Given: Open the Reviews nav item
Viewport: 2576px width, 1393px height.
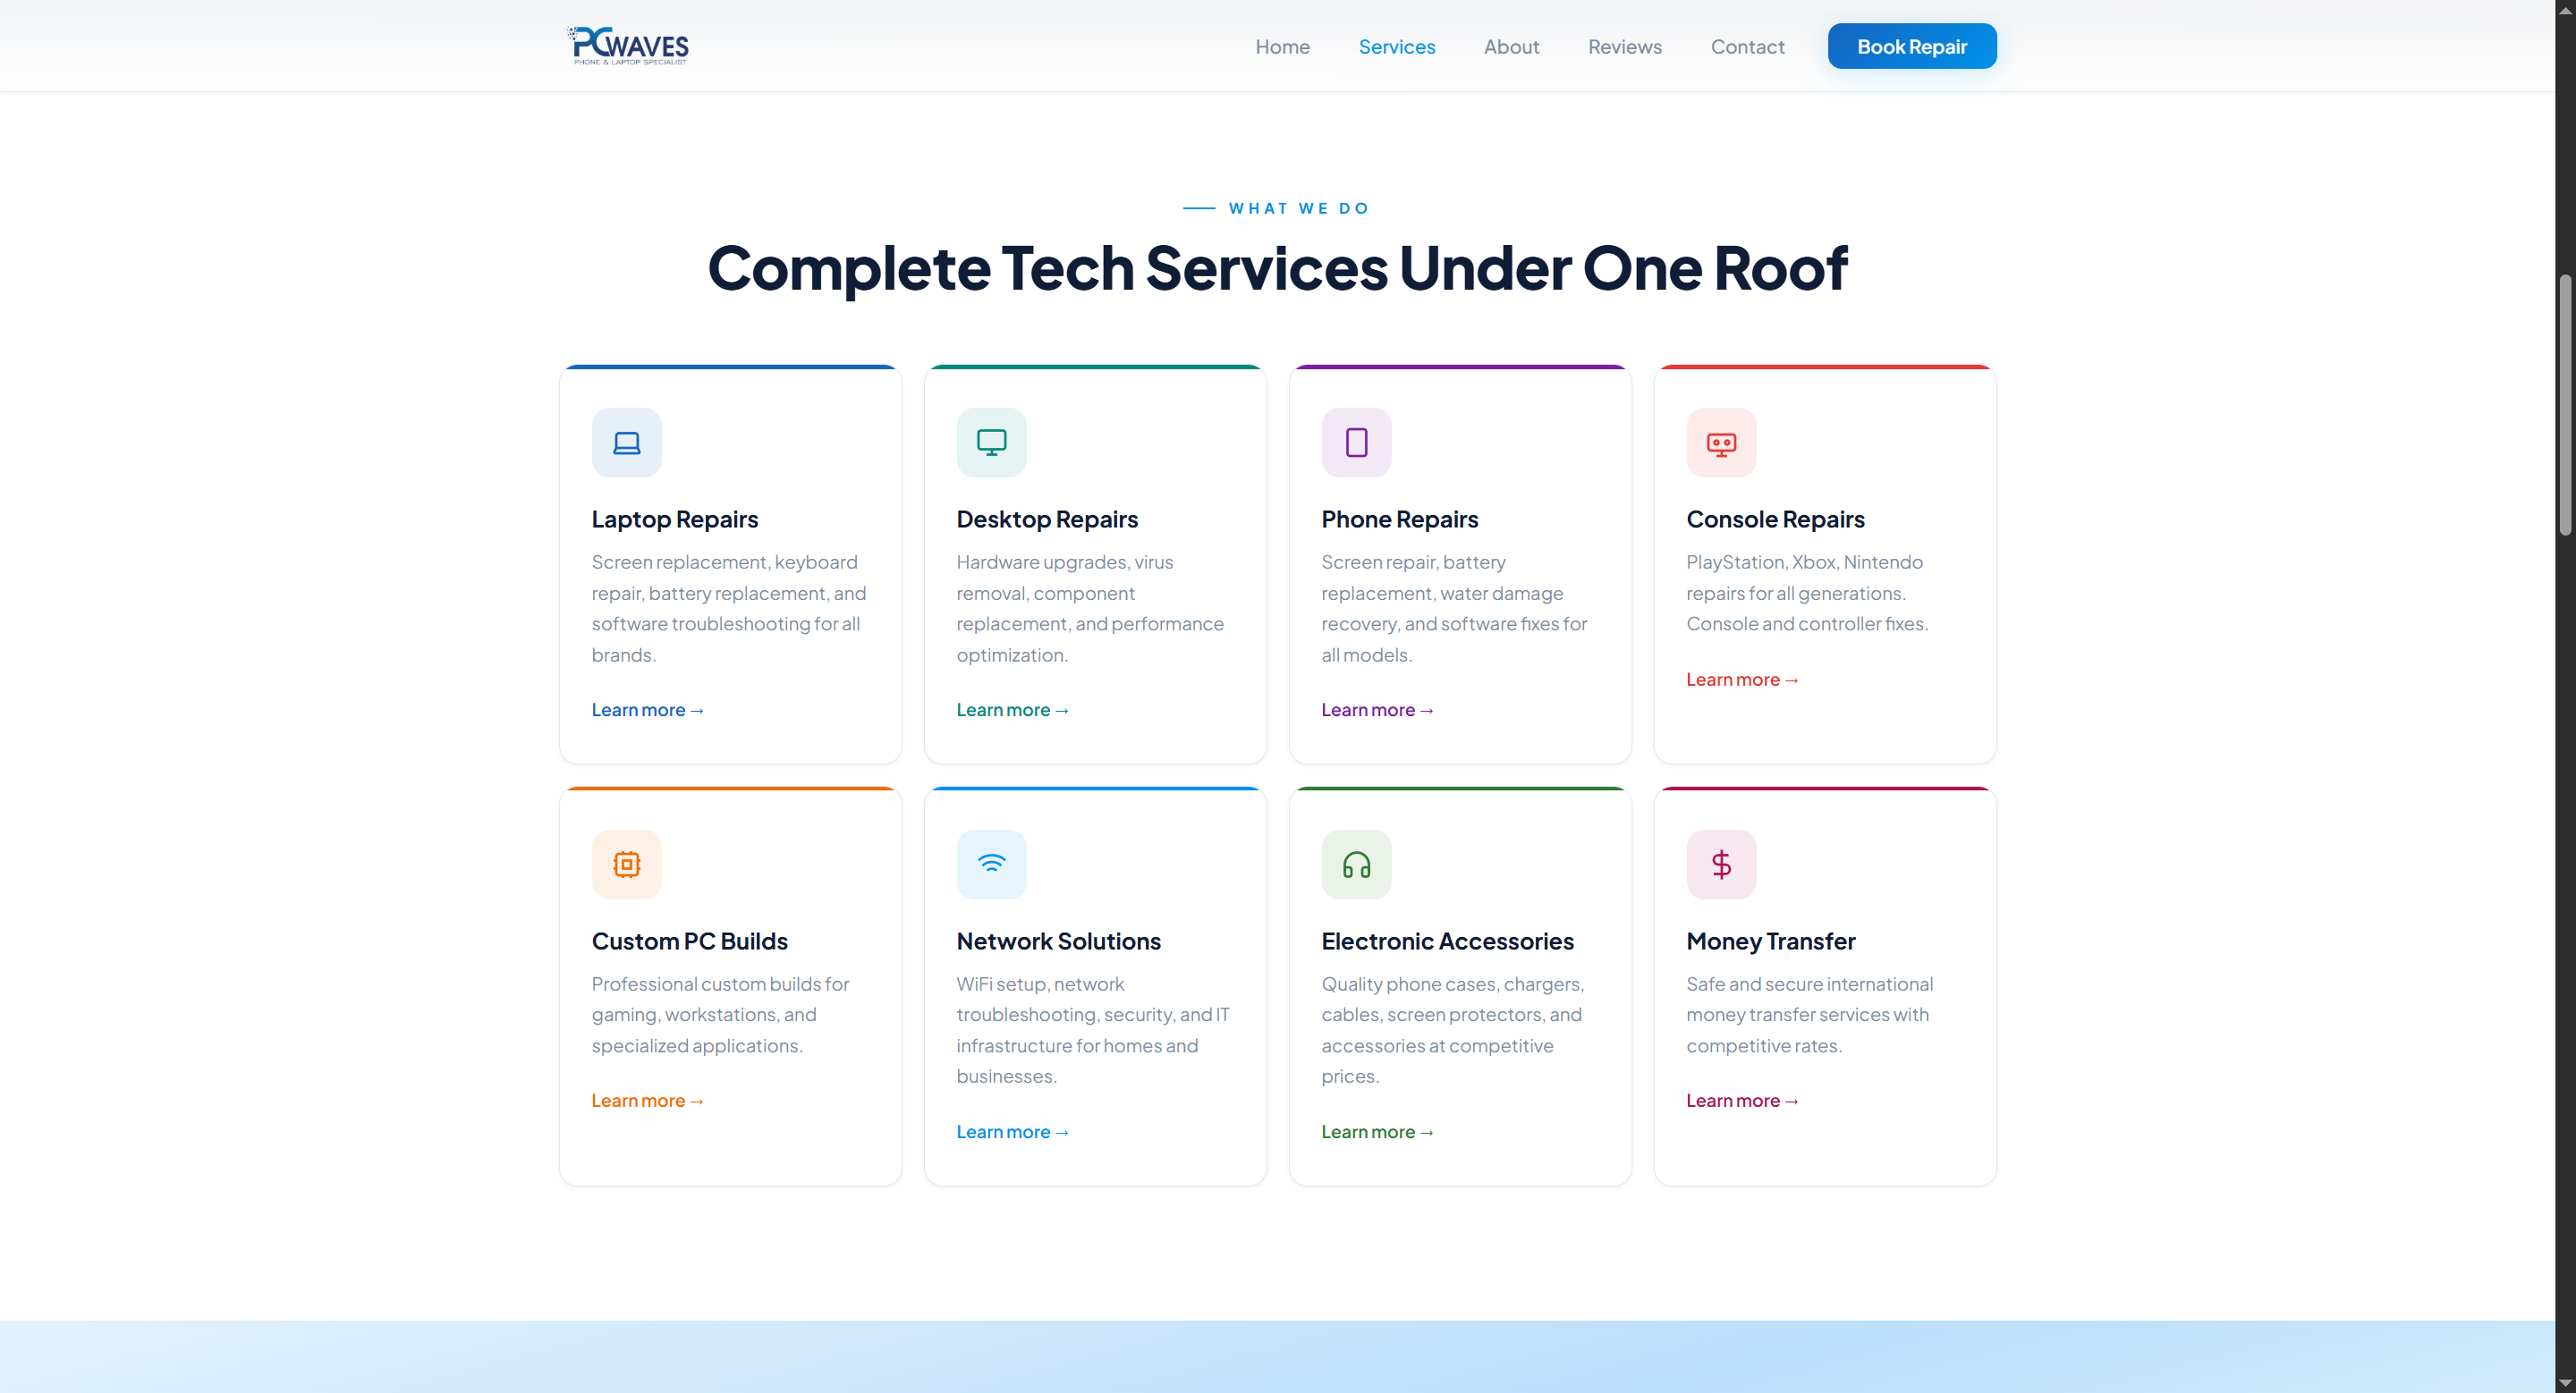Looking at the screenshot, I should tap(1624, 46).
